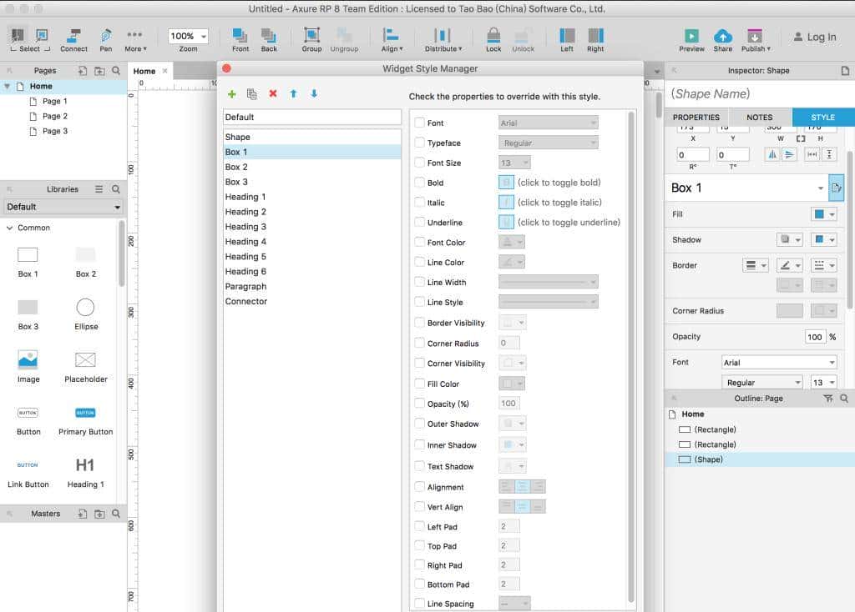This screenshot has height=612, width=855.
Task: Open the Fill color swatch in Inspector
Action: click(823, 214)
